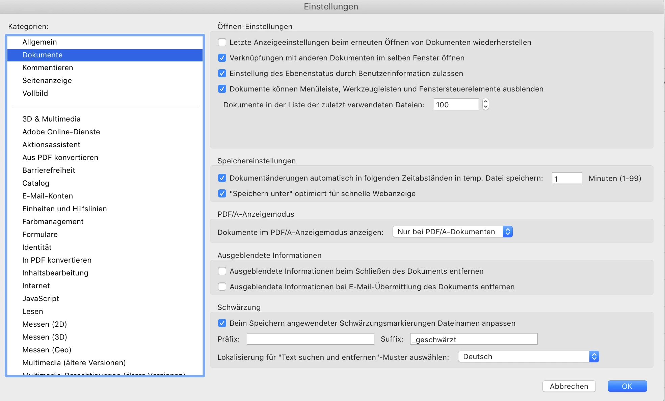Uncheck open links in same window
The width and height of the screenshot is (665, 401).
coord(222,58)
